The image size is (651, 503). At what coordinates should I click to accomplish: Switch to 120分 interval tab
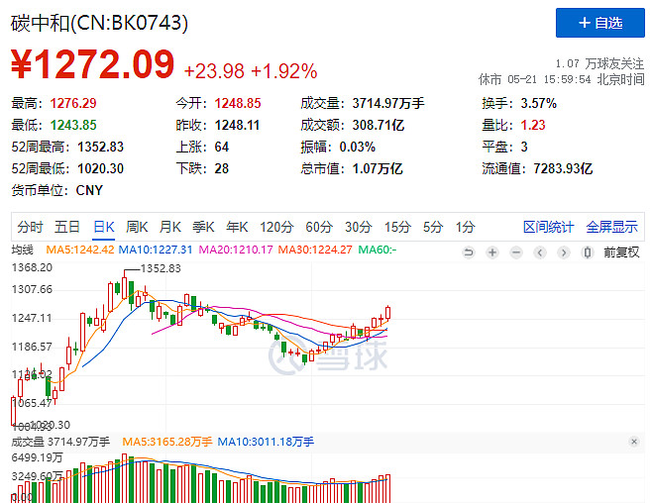click(x=276, y=227)
